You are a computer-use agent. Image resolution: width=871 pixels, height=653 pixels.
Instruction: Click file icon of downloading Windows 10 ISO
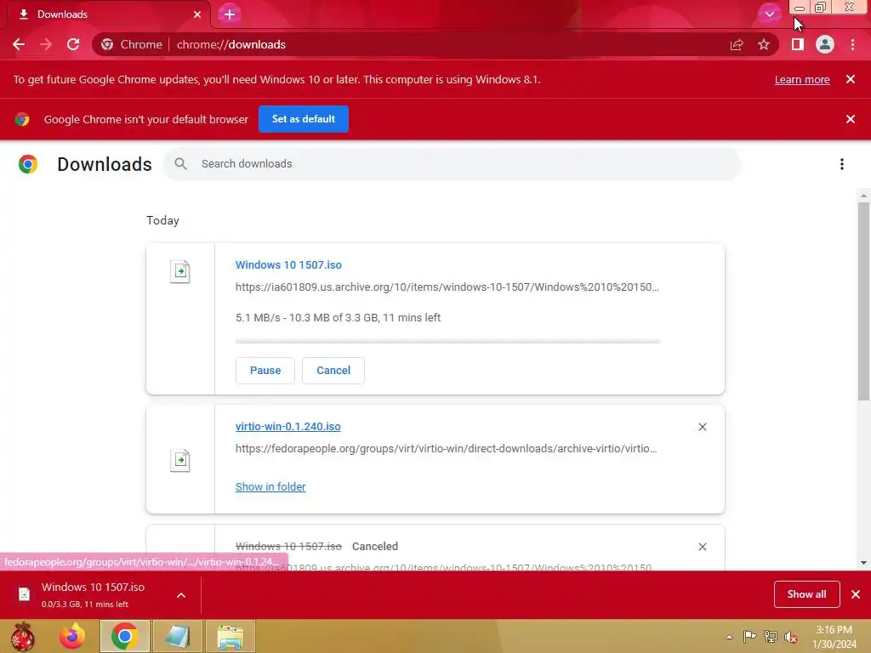tap(180, 272)
